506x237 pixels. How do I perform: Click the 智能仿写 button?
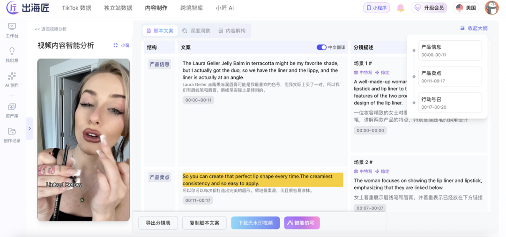[302, 223]
